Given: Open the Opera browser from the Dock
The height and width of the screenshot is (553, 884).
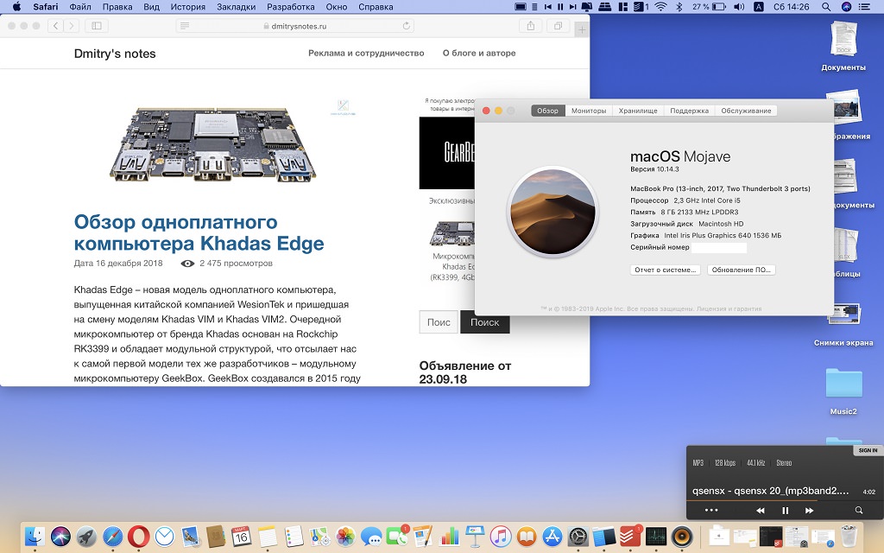Looking at the screenshot, I should (138, 537).
